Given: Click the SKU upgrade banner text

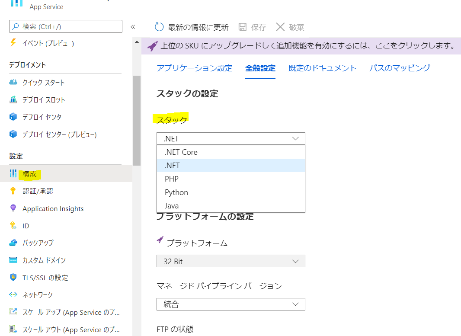Looking at the screenshot, I should point(308,46).
